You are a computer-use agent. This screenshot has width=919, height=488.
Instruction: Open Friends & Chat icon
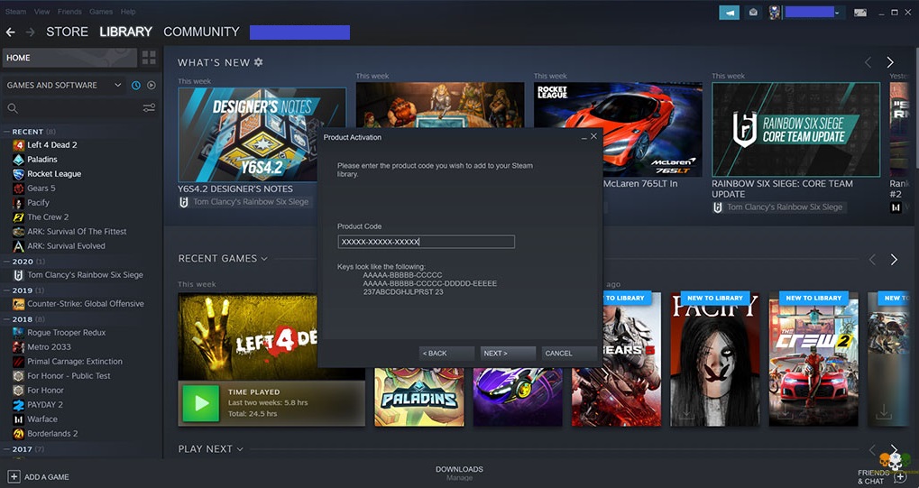point(900,477)
